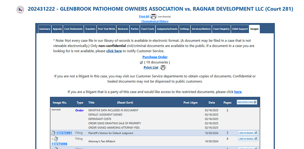Viewport: 304px width, 149px height.
Task: Sort by Pages column header
Action: tap(227, 103)
